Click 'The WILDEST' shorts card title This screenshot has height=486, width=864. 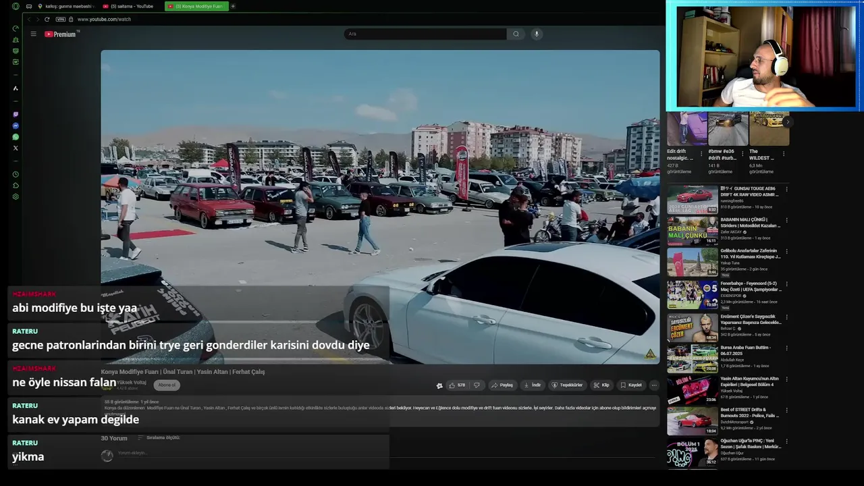(x=761, y=155)
